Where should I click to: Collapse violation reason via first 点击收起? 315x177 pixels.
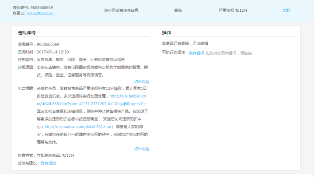point(141,81)
